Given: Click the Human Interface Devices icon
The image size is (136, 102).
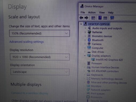Looking at the screenshot, I should pyautogui.click(x=89, y=67).
